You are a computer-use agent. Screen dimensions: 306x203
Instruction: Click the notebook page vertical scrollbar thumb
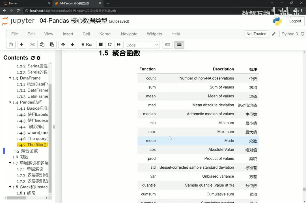[304, 189]
